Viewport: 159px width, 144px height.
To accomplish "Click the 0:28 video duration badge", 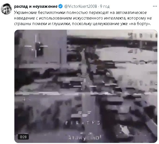I will tap(23, 137).
